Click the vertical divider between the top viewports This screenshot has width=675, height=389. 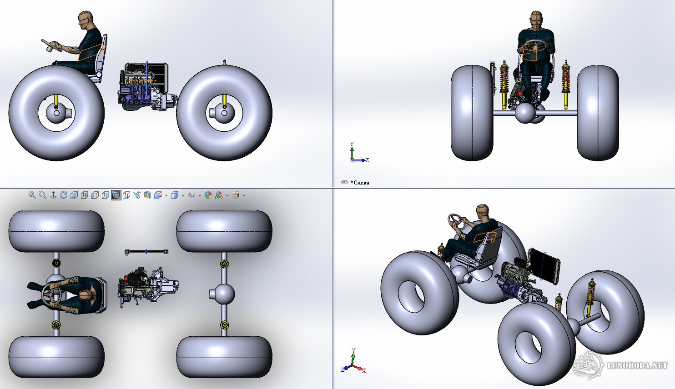coord(333,91)
